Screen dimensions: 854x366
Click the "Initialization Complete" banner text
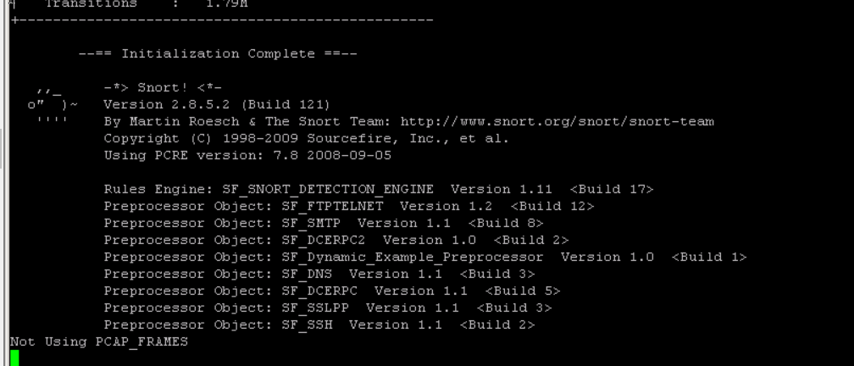[218, 54]
